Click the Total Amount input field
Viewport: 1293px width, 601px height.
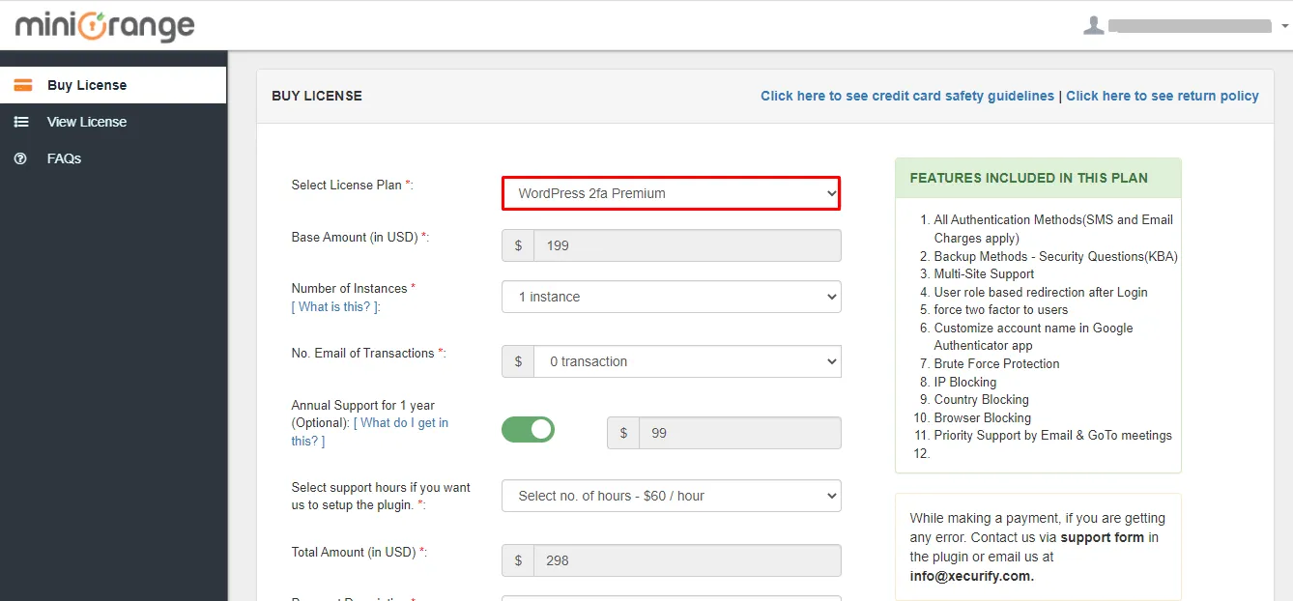(686, 559)
